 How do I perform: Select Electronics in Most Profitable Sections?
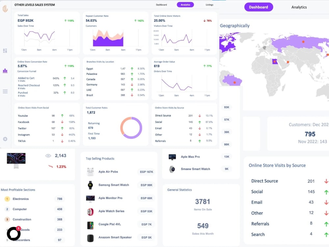(20, 199)
